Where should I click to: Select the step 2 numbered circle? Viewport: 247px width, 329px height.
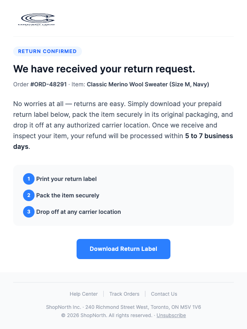(28, 195)
